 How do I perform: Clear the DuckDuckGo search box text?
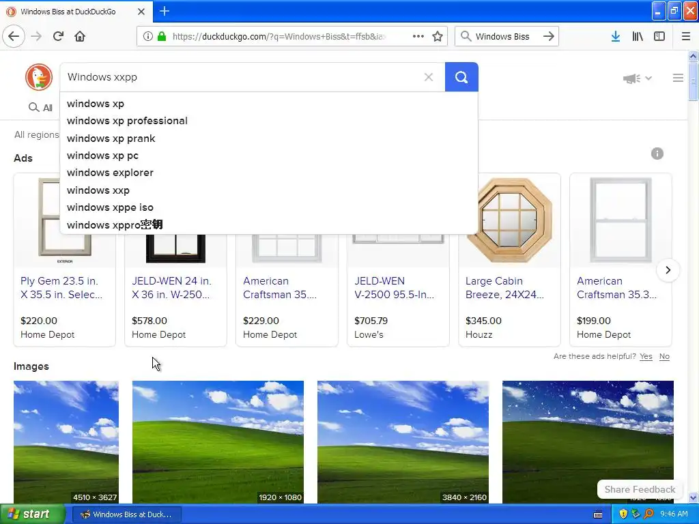pyautogui.click(x=429, y=77)
